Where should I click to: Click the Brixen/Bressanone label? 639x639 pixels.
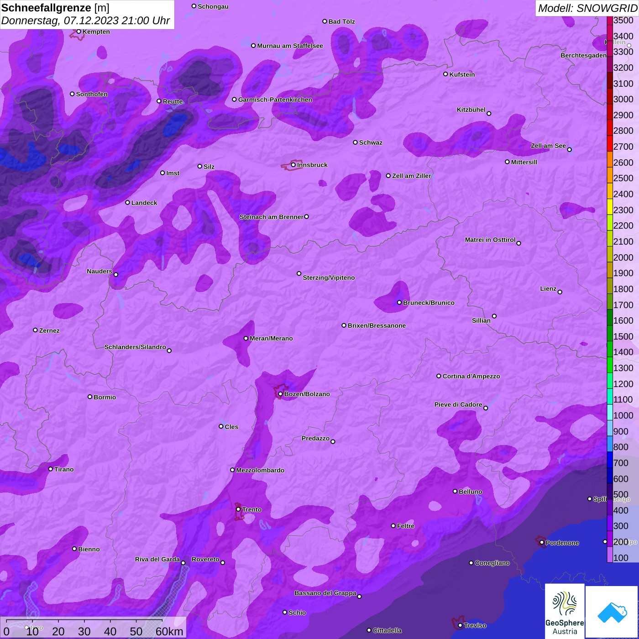pyautogui.click(x=377, y=325)
